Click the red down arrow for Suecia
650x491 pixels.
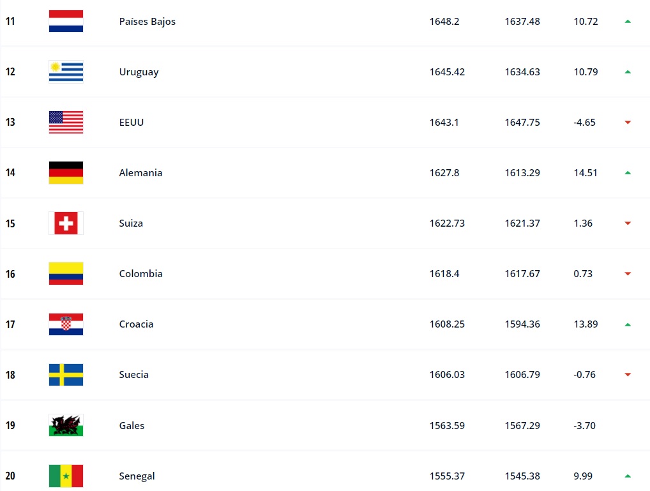[628, 375]
